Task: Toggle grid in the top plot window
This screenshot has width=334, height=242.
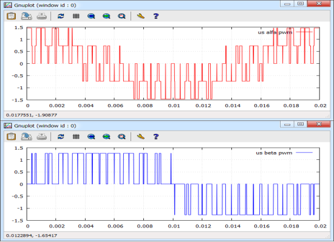Action: pos(76,16)
